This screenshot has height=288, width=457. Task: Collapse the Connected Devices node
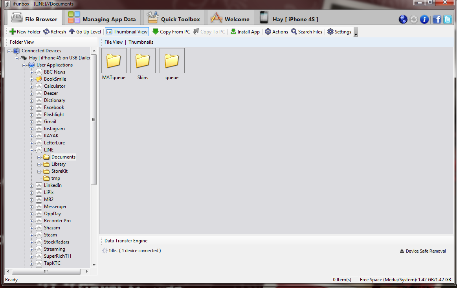[9, 51]
